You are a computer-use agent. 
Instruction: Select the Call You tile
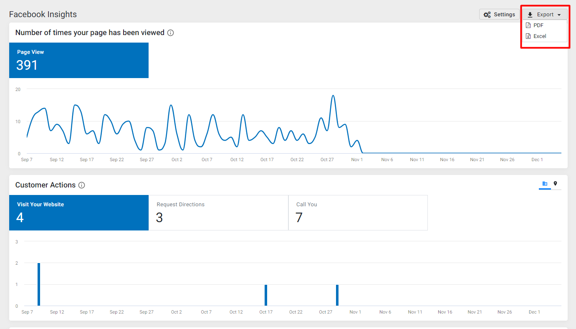pyautogui.click(x=358, y=213)
